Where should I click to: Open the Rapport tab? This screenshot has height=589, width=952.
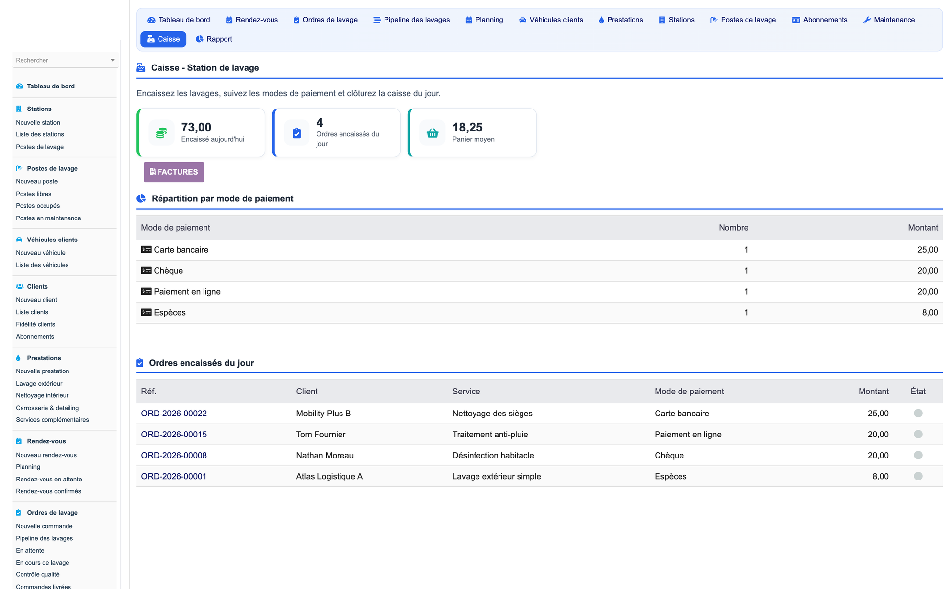(x=214, y=39)
